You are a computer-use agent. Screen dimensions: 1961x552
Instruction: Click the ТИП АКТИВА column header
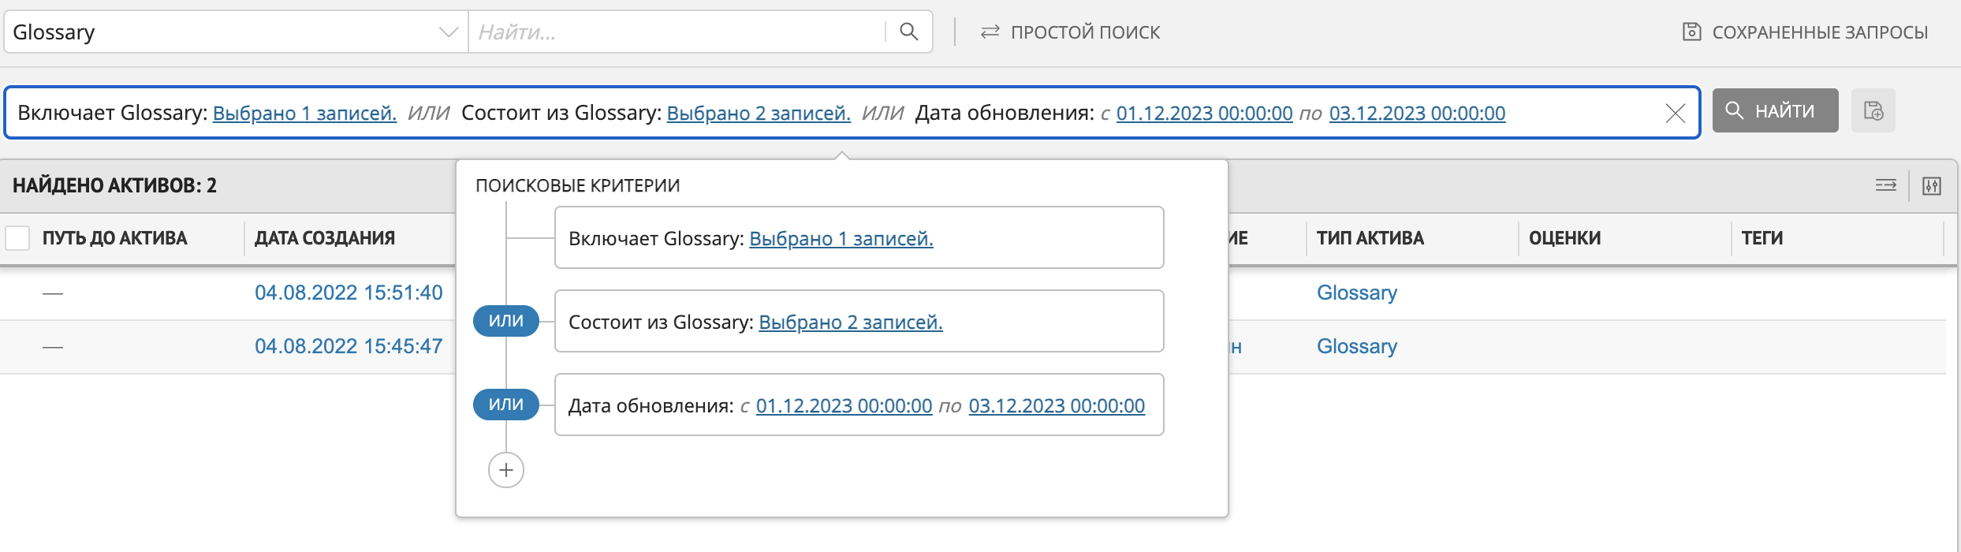pyautogui.click(x=1370, y=238)
